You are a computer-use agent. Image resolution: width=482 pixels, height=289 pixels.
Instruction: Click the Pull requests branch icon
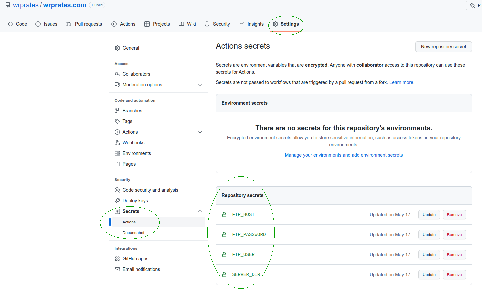pos(69,24)
